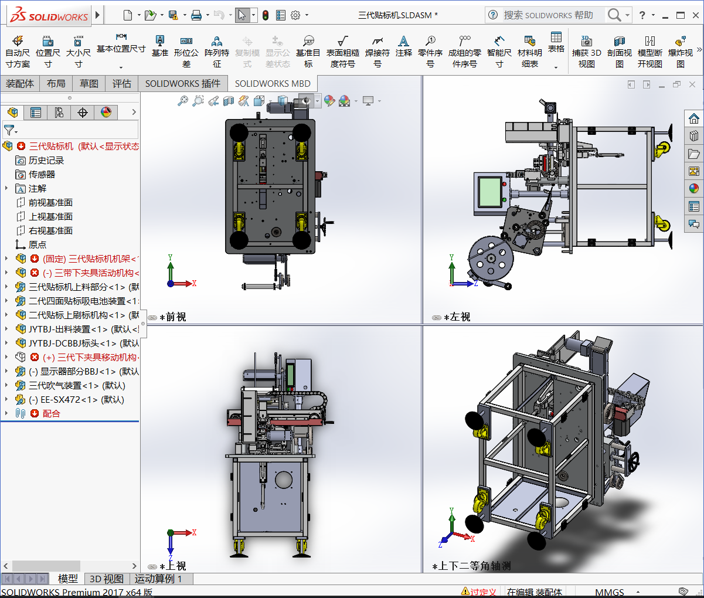Activate Smart Dimension (智能尺寸)
This screenshot has height=598, width=704.
click(499, 52)
